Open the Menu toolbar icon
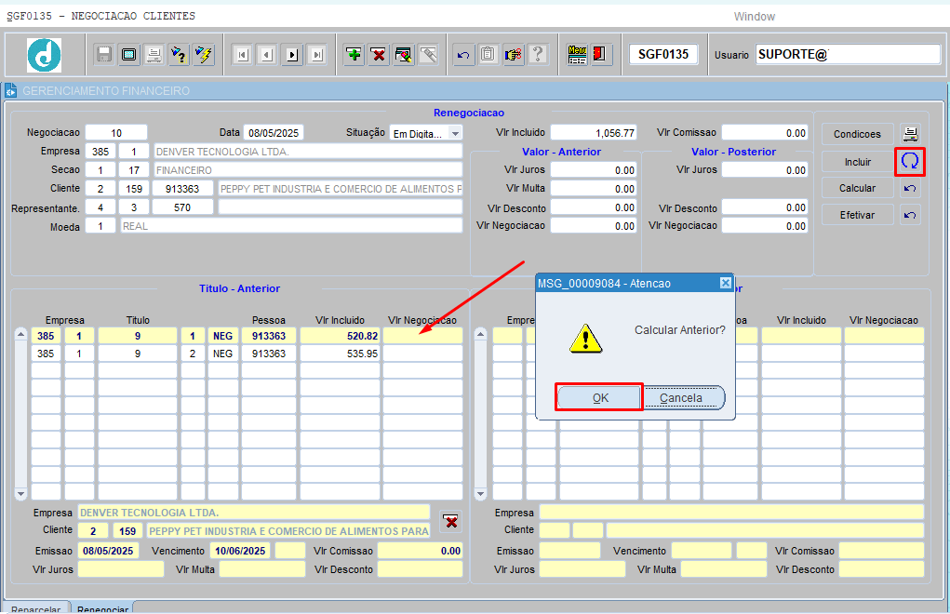The image size is (950, 614). tap(577, 55)
